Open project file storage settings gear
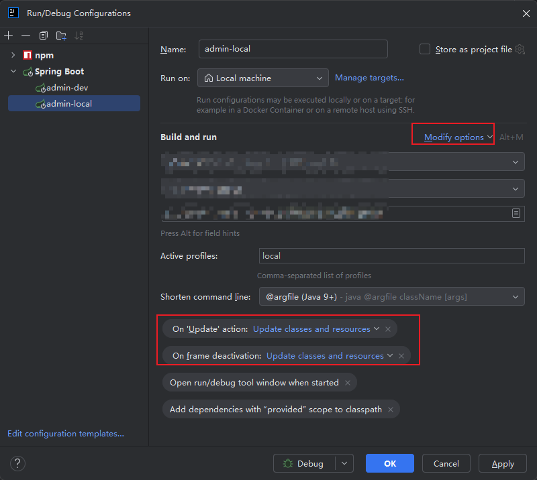This screenshot has width=537, height=480. 520,49
